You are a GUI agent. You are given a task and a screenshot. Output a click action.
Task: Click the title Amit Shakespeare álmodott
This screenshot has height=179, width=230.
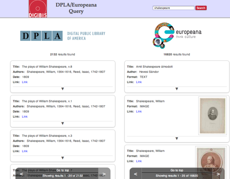point(154,67)
